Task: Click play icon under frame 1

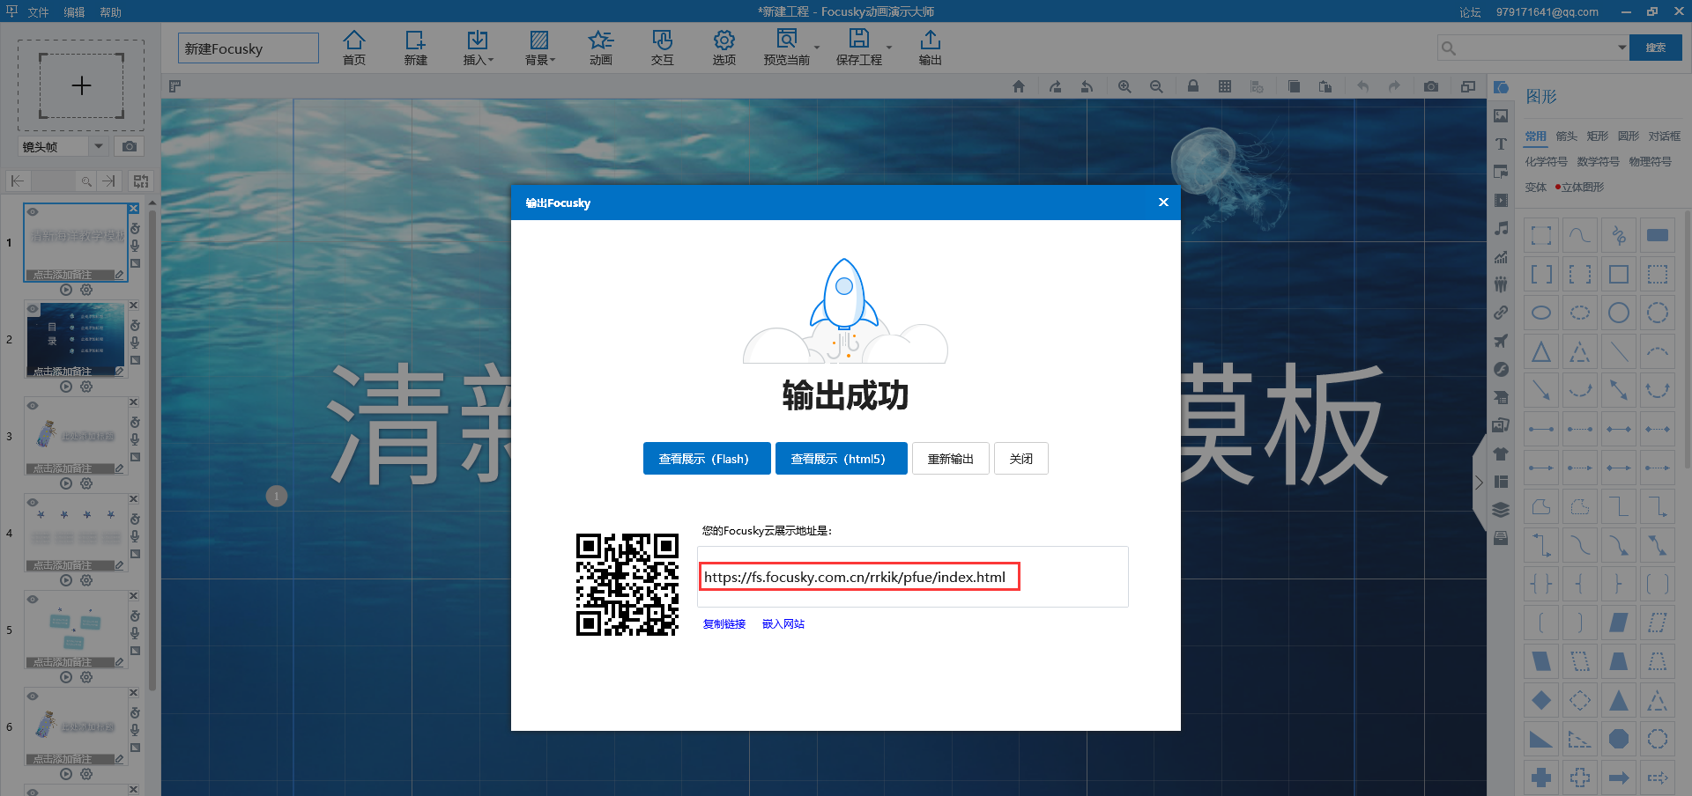Action: (66, 290)
